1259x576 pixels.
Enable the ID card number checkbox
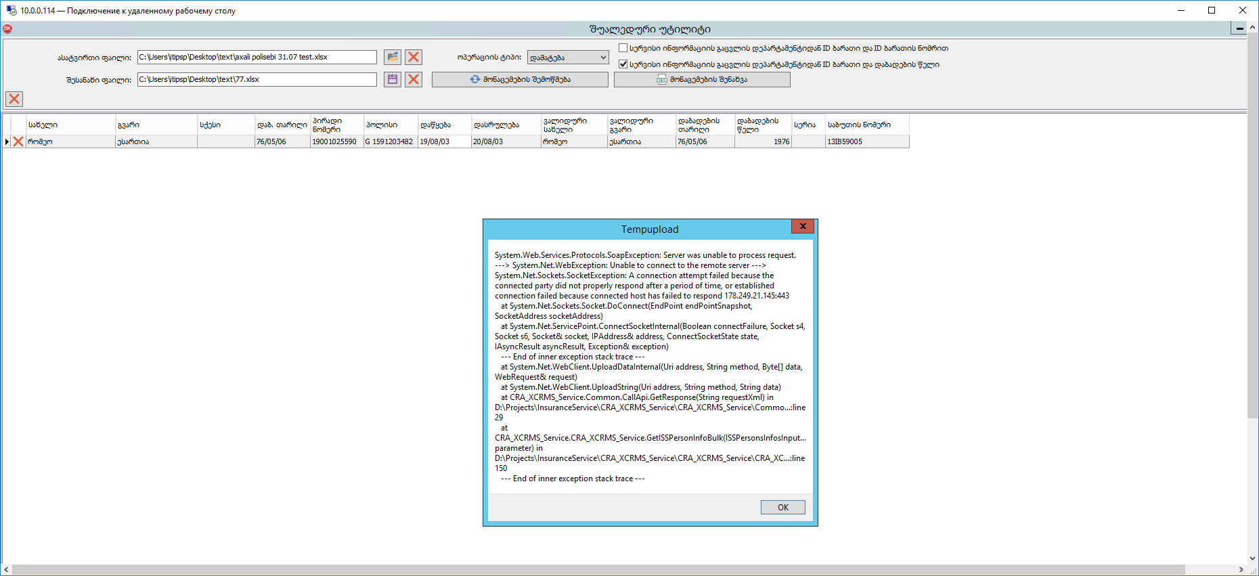coord(623,48)
